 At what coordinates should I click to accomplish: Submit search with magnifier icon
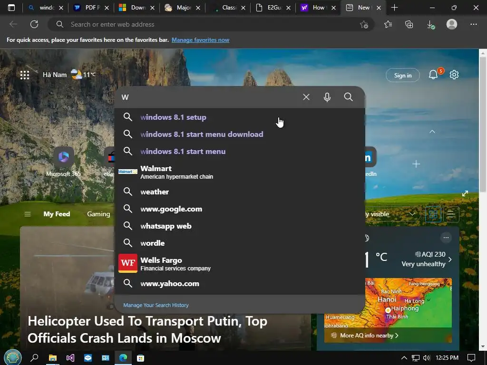[x=349, y=97]
